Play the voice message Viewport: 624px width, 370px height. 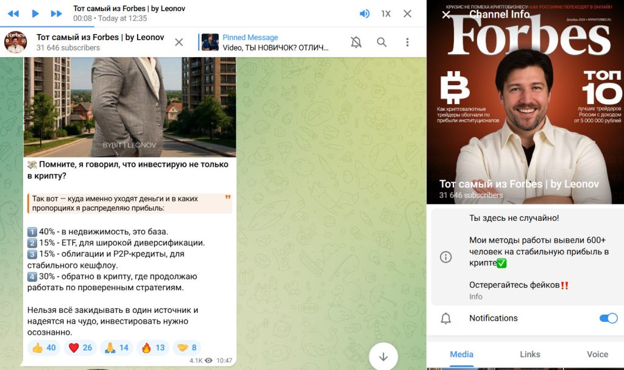[35, 13]
